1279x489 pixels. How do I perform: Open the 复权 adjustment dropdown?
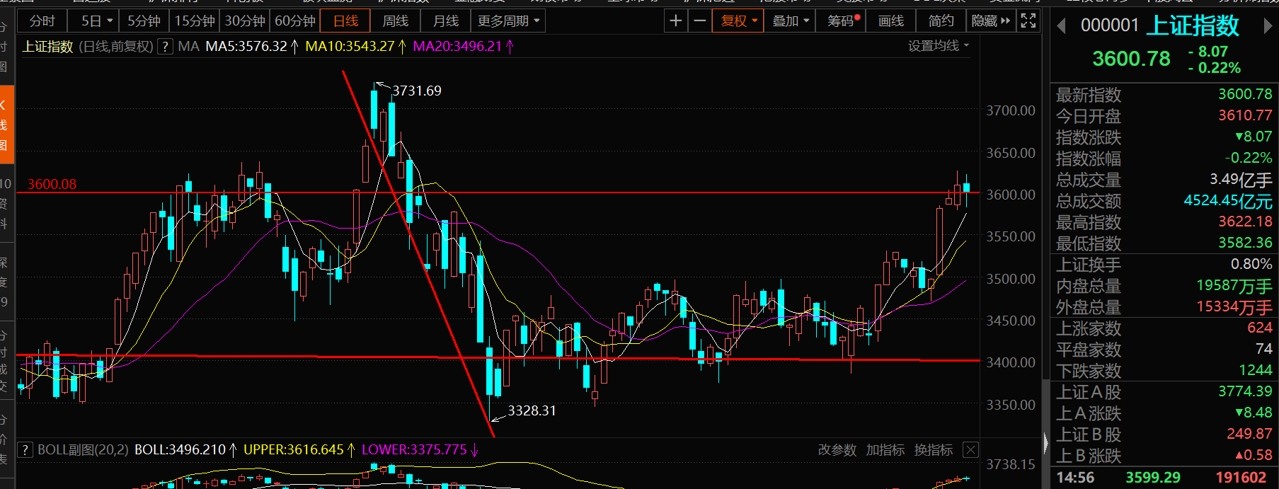coord(739,21)
